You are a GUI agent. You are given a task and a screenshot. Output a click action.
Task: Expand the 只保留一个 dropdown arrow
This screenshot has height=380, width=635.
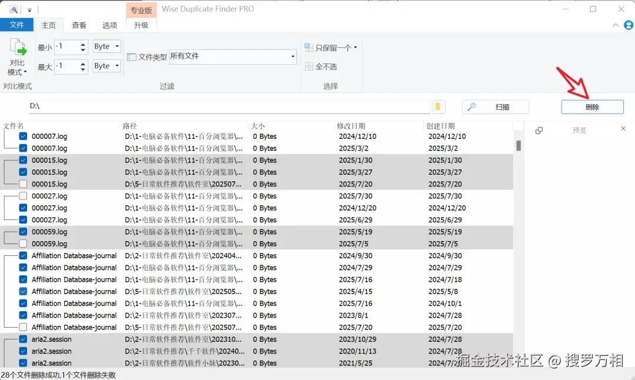click(356, 48)
